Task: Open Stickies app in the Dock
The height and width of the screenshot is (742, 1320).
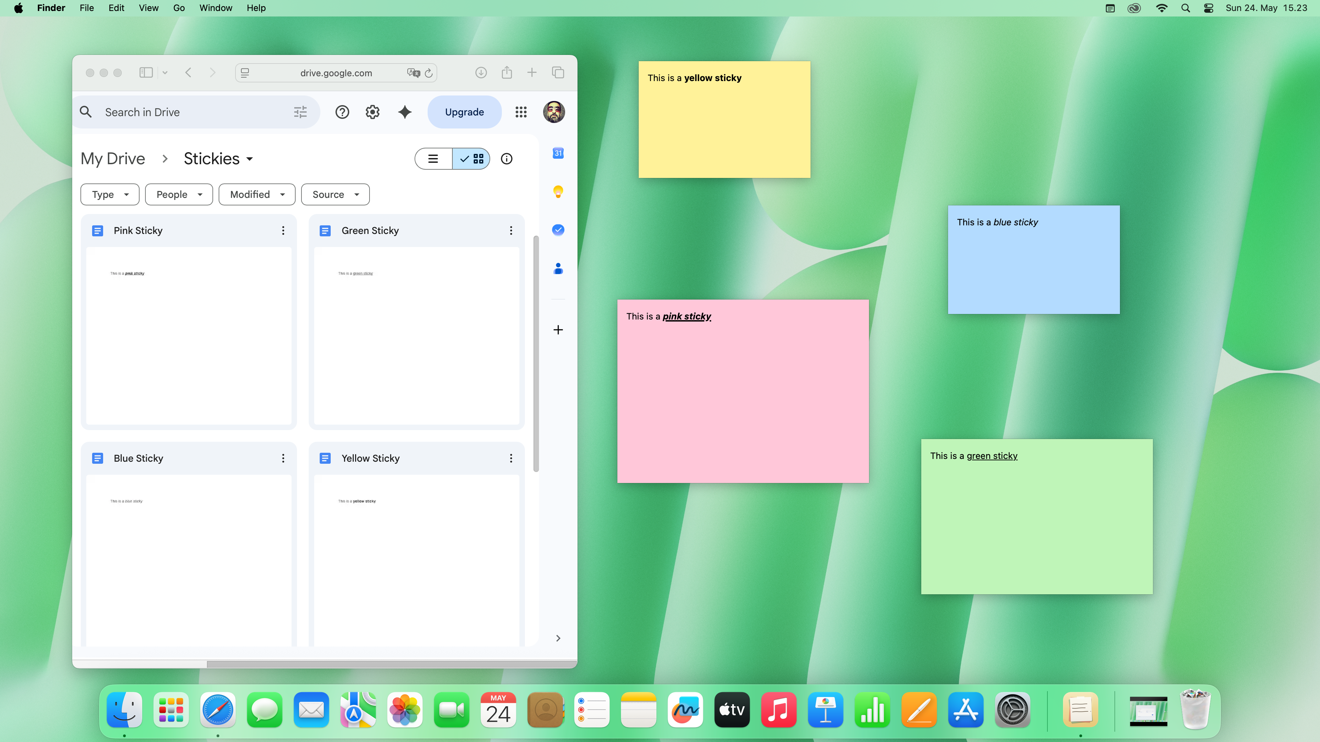Action: (x=1080, y=710)
